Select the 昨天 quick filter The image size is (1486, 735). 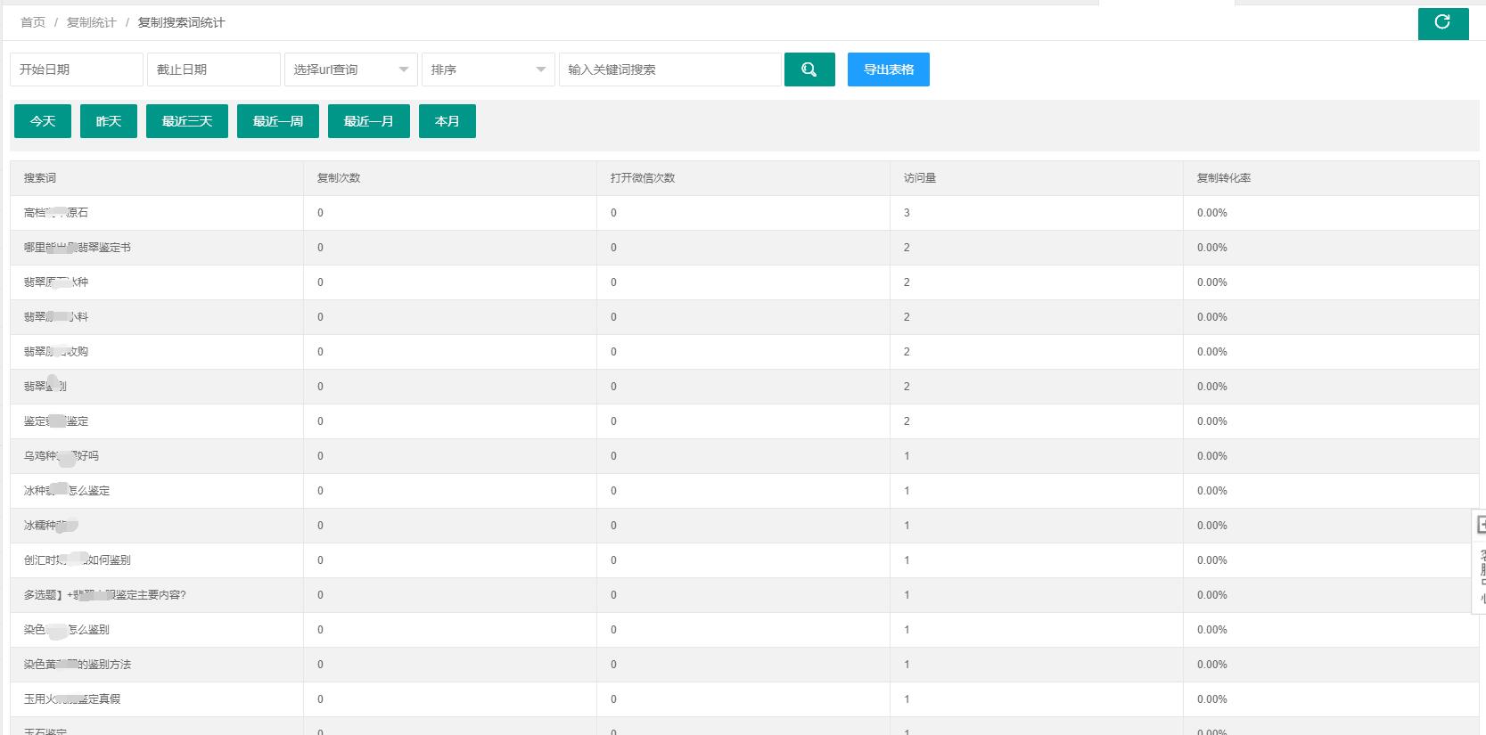[109, 121]
